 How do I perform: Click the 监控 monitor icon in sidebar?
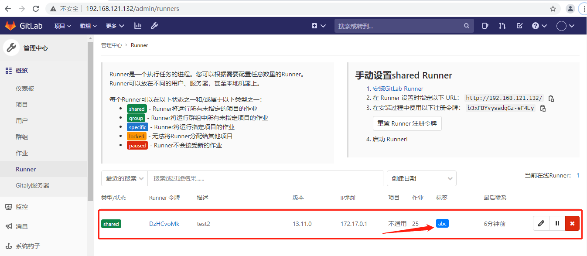click(8, 207)
